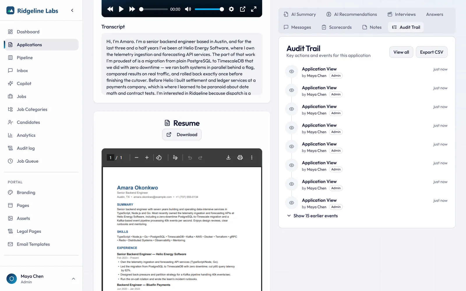Export the audit trail as CSV
The width and height of the screenshot is (466, 291).
click(x=431, y=52)
